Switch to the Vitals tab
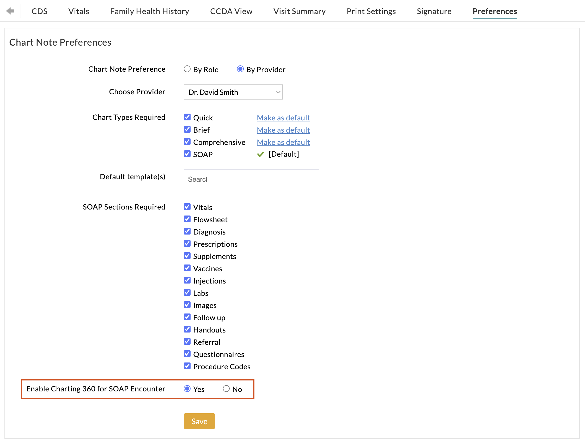 tap(78, 11)
